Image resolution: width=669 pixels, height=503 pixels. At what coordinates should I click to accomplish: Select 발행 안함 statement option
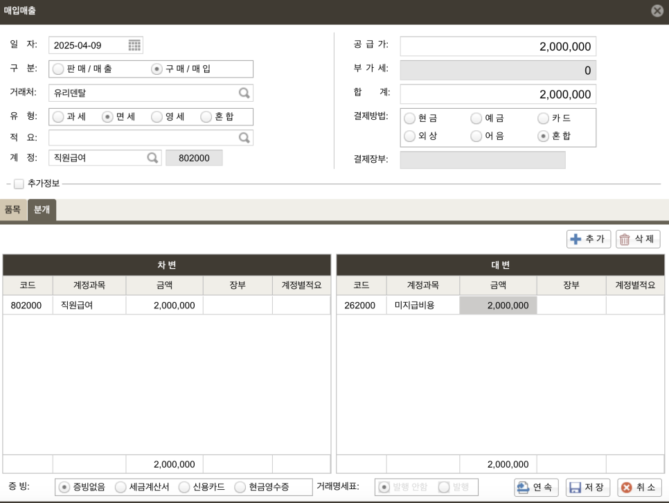coord(384,487)
